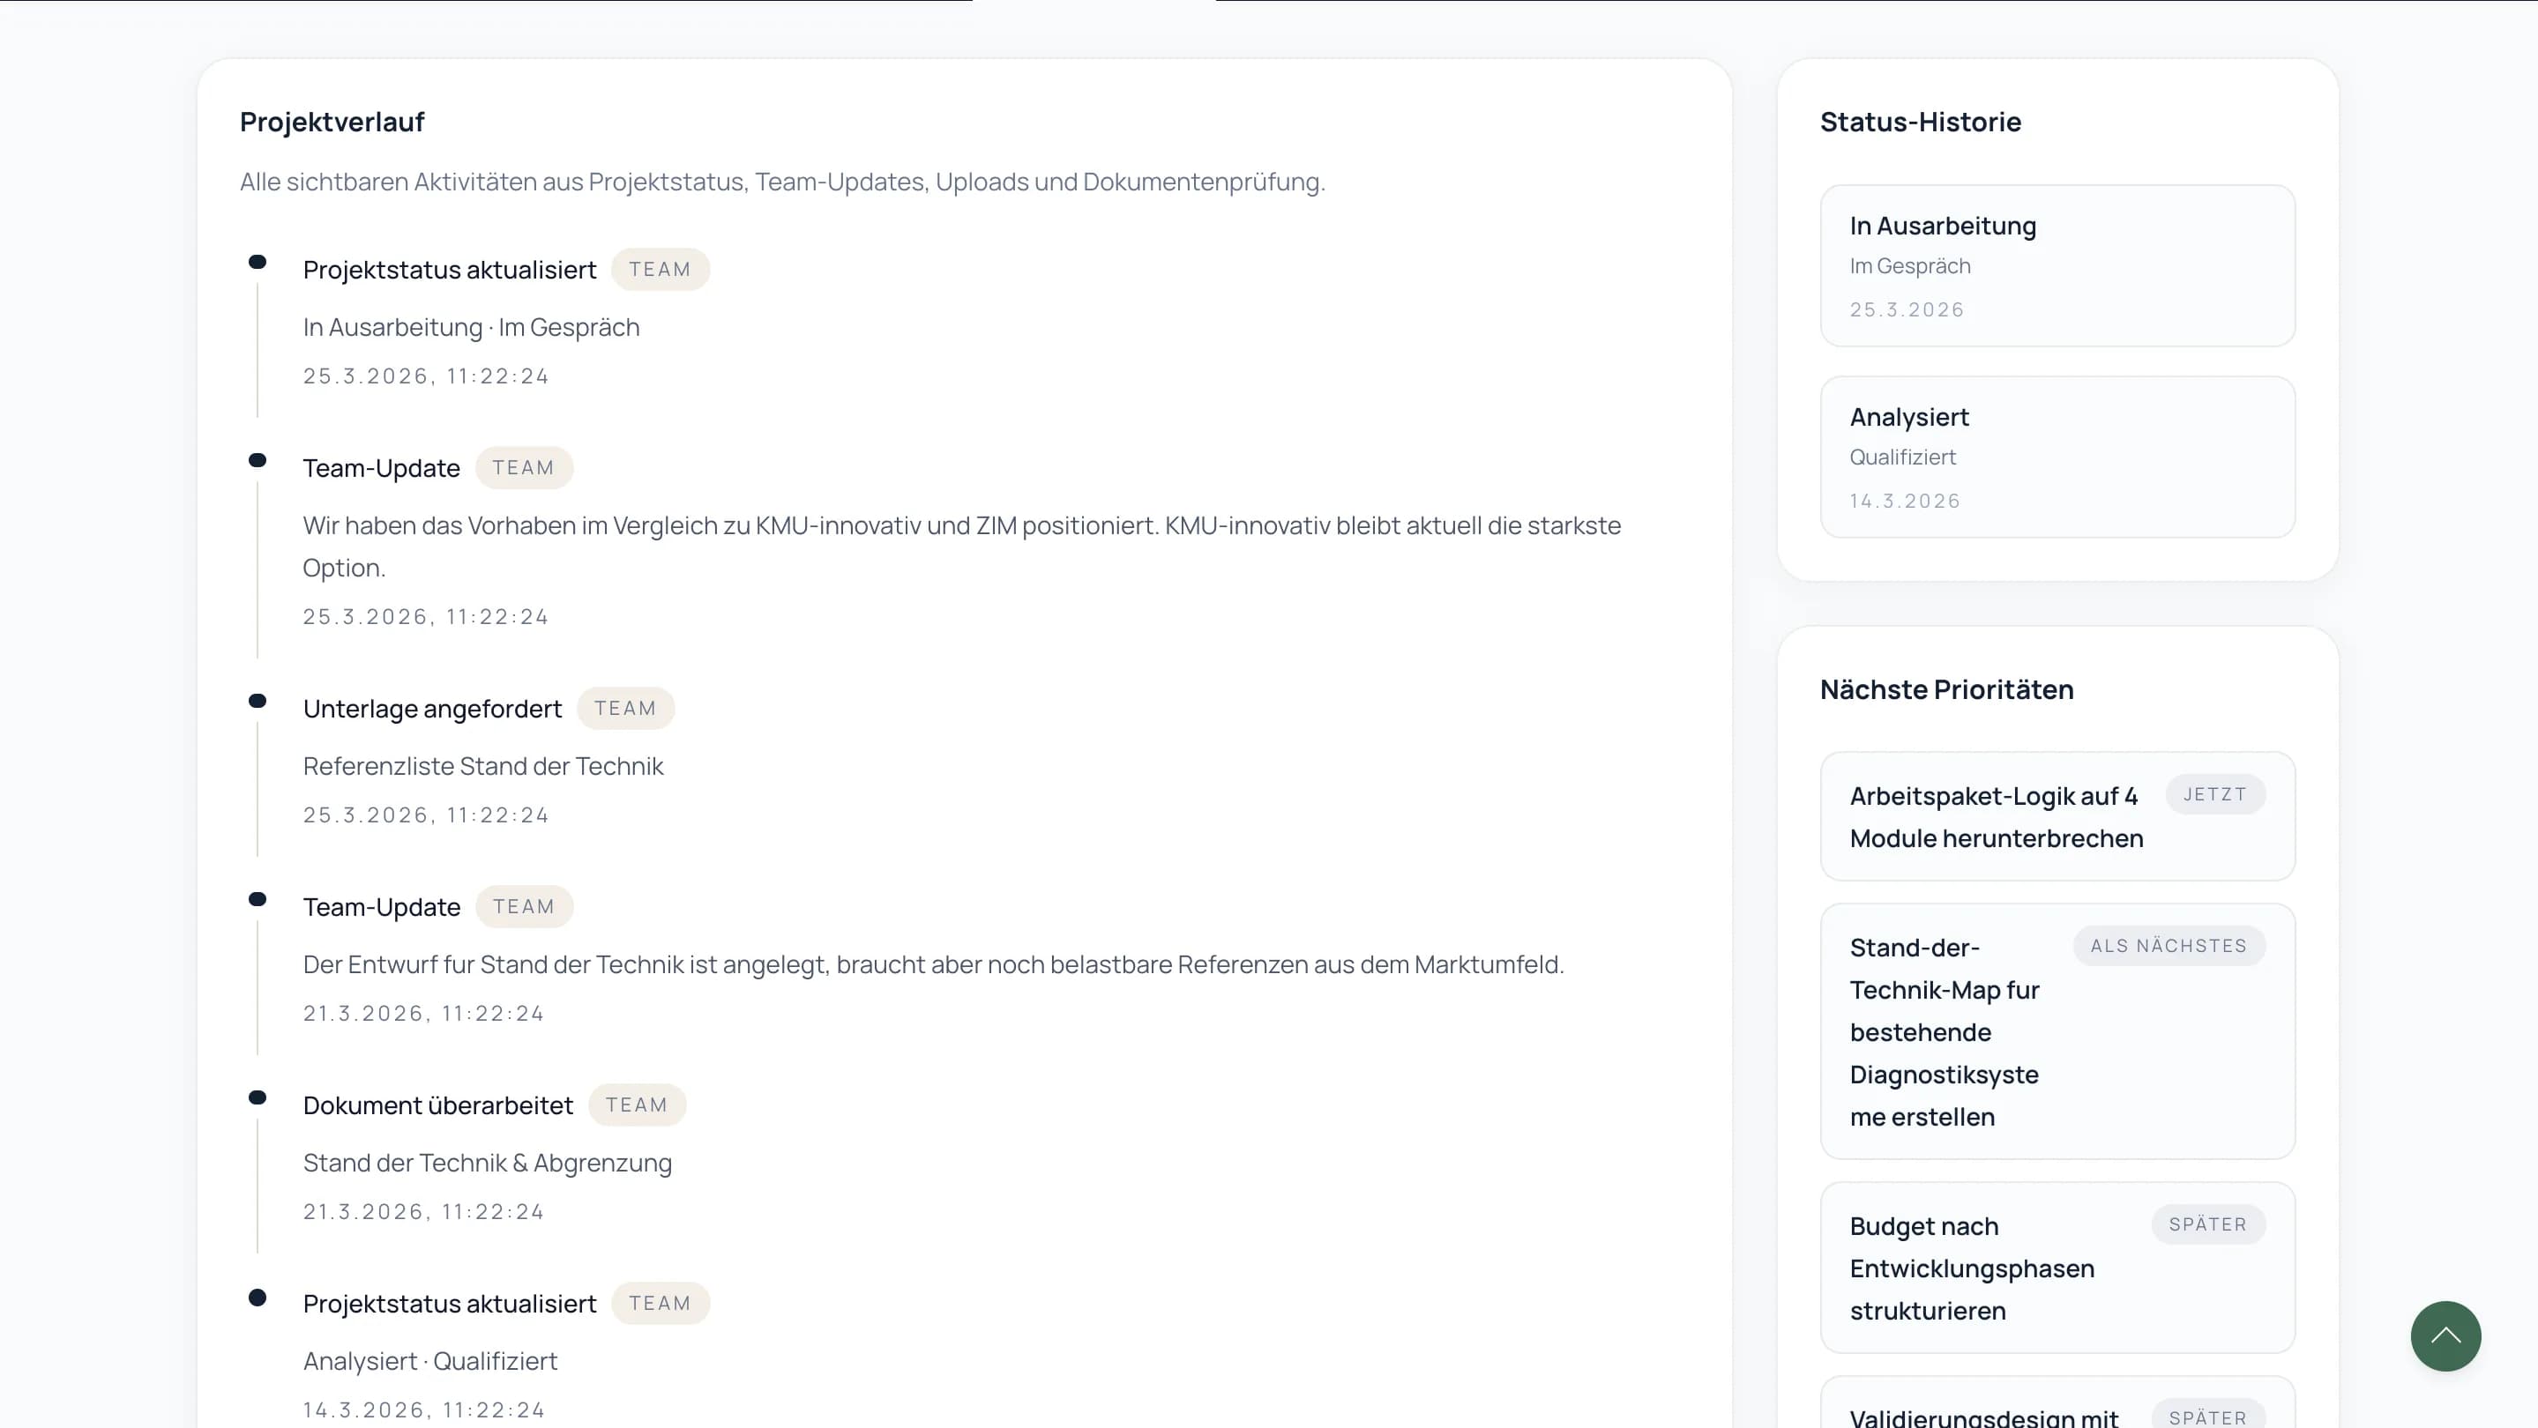
Task: Click the JETZT priority badge
Action: coord(2215,795)
